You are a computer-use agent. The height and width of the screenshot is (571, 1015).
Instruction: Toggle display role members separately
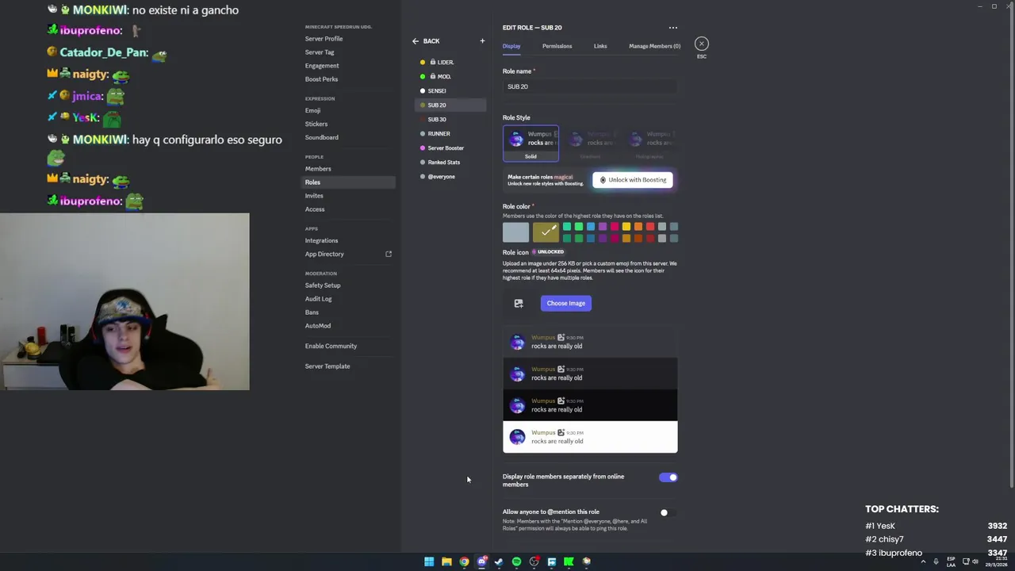(x=668, y=477)
